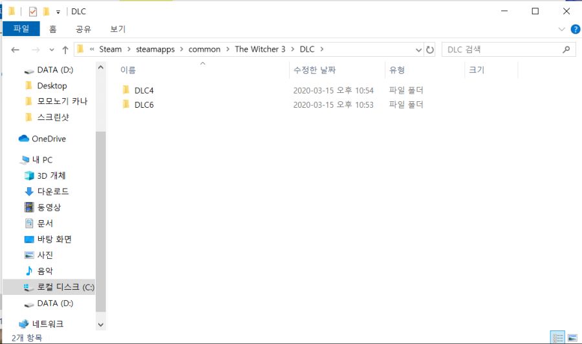
Task: Click DLC breadcrumb in address bar
Action: [307, 49]
